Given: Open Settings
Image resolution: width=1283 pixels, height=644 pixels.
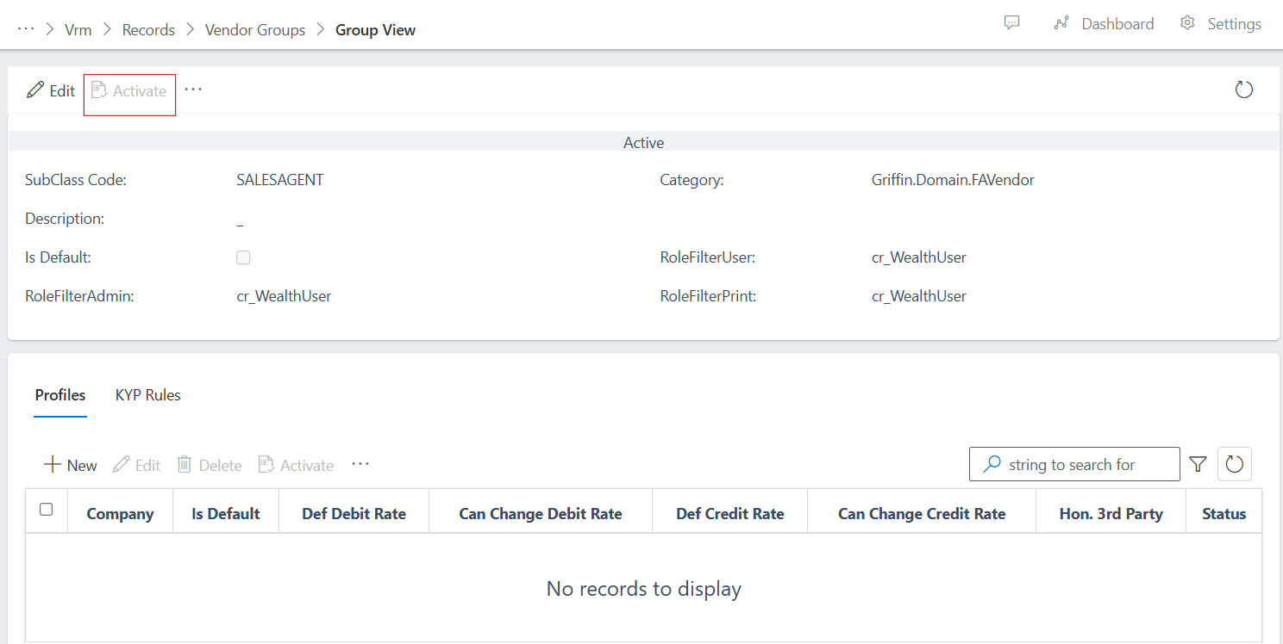Looking at the screenshot, I should click(x=1221, y=24).
